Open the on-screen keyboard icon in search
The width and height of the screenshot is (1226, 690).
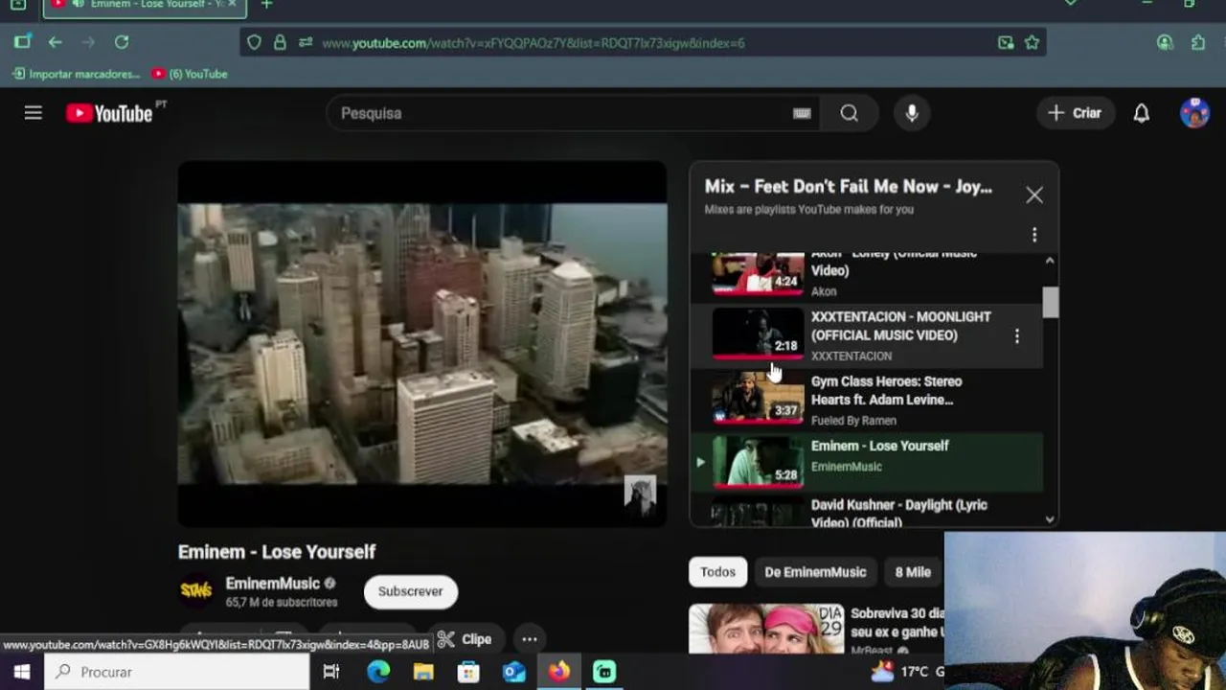coord(802,113)
